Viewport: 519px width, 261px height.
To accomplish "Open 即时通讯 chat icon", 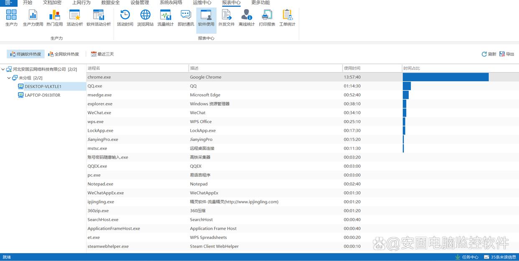I will point(186,18).
